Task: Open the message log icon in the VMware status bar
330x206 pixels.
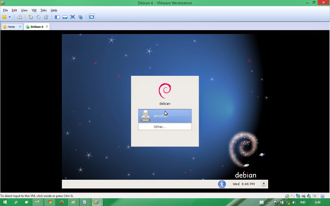Action: (323, 196)
